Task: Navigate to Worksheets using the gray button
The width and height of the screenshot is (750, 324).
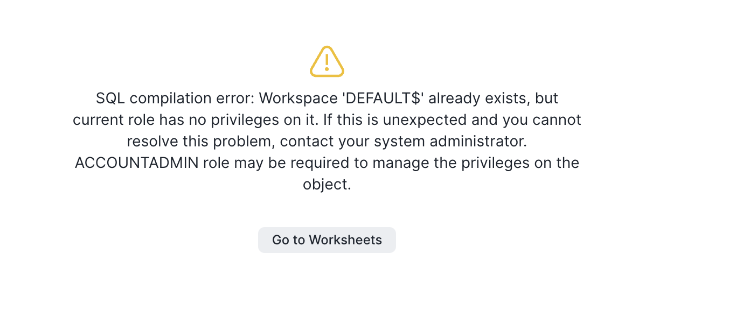Action: 327,240
